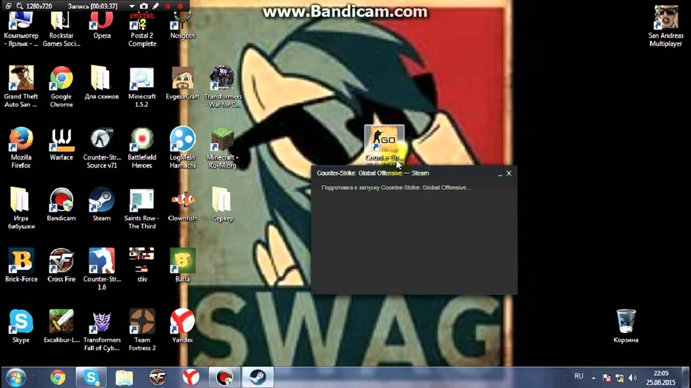This screenshot has width=691, height=388.
Task: Click the Show desktop strip beside the clock
Action: coord(687,378)
